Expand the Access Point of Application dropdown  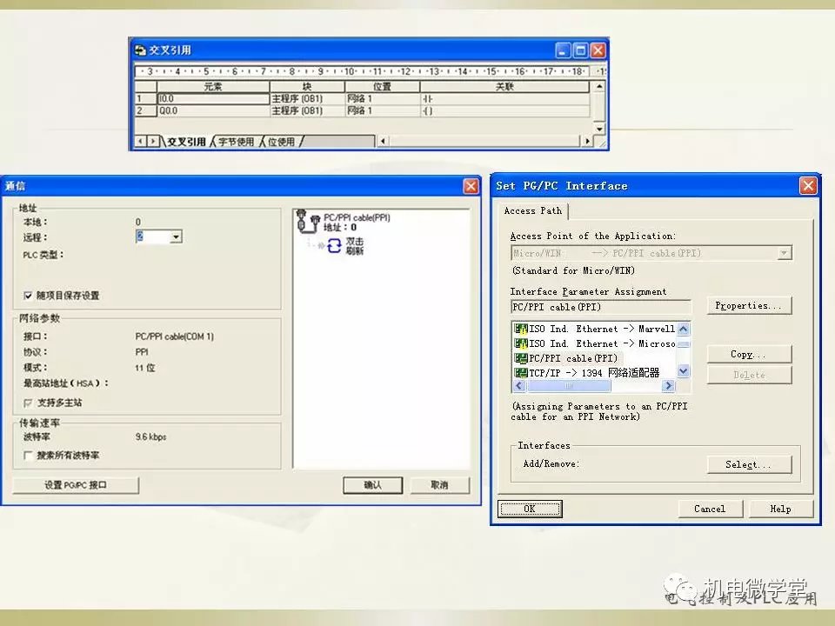tap(785, 253)
